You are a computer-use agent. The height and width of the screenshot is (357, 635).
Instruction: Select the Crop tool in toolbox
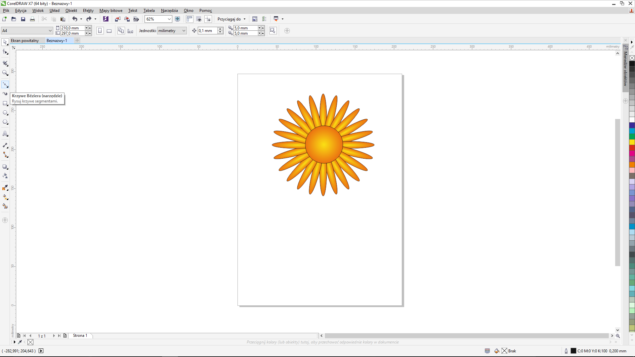[x=5, y=63]
